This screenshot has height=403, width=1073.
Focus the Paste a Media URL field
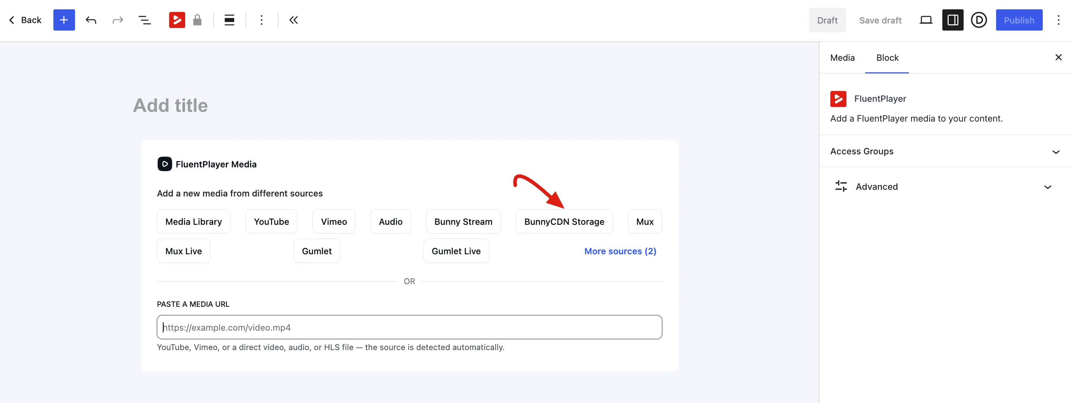[410, 327]
